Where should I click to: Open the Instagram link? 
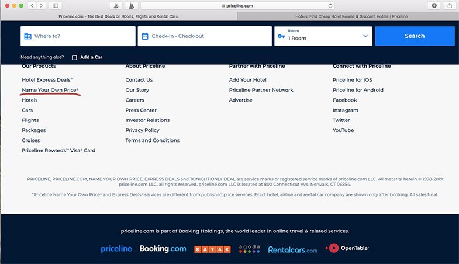346,110
